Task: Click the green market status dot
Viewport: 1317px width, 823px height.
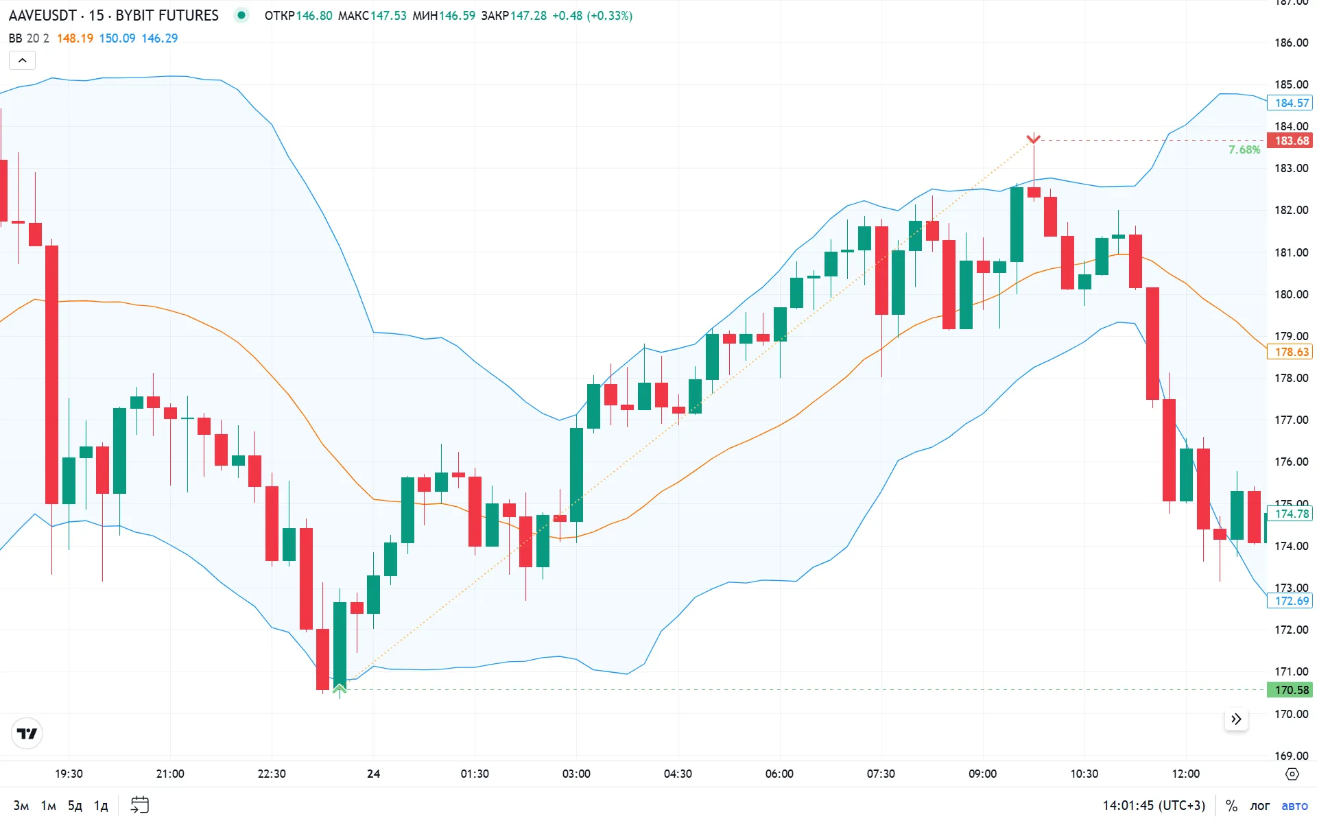Action: point(241,15)
